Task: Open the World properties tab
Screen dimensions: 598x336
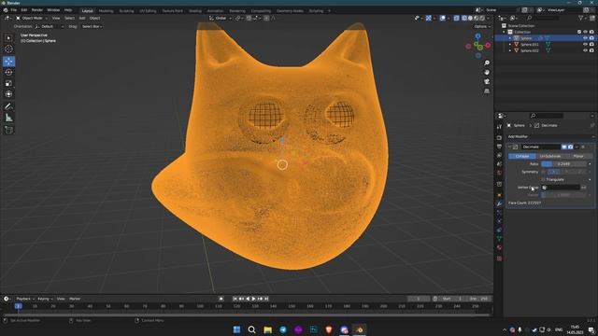Action: pyautogui.click(x=499, y=173)
